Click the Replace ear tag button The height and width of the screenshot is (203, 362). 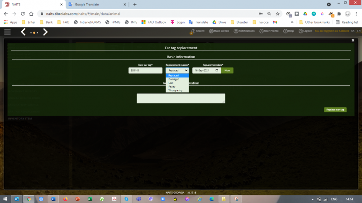335,110
